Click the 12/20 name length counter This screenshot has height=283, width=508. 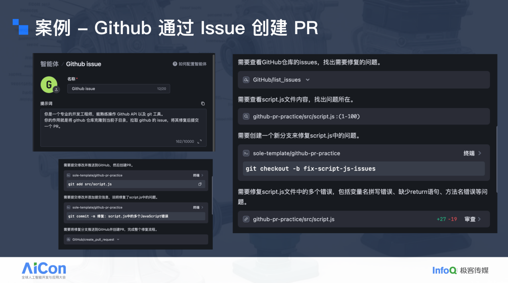tap(162, 88)
